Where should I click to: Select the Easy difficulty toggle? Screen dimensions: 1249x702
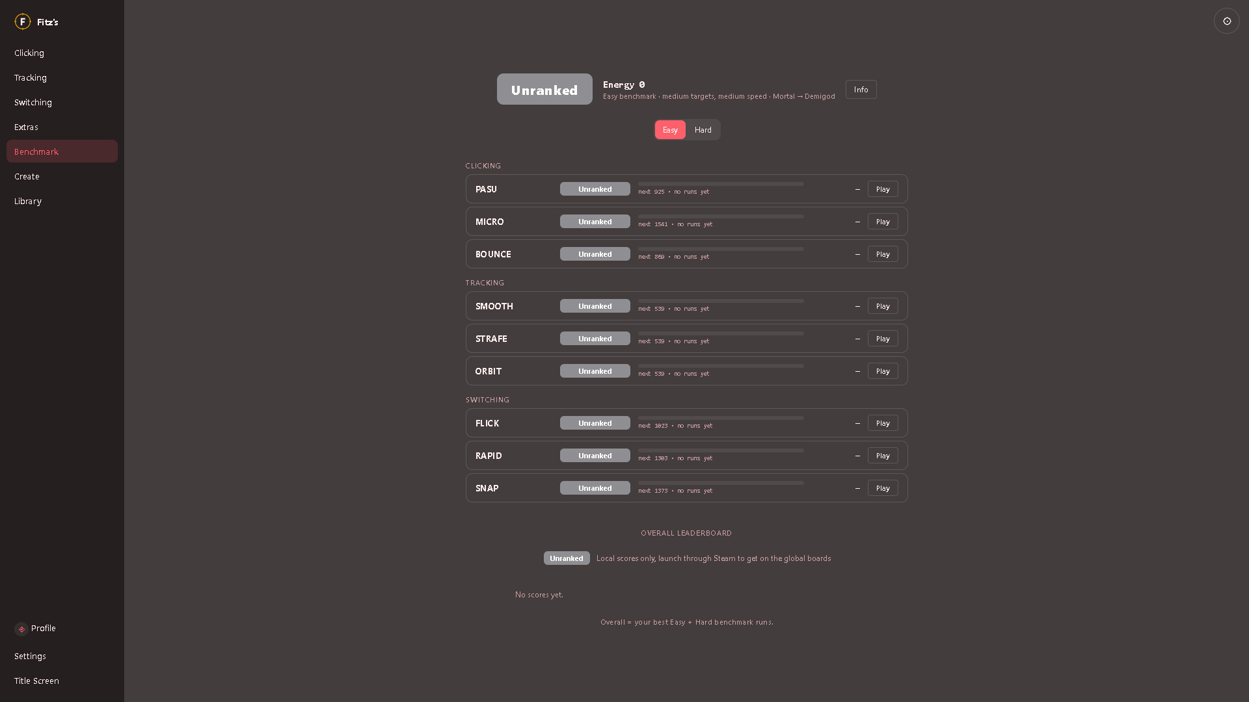tap(670, 129)
